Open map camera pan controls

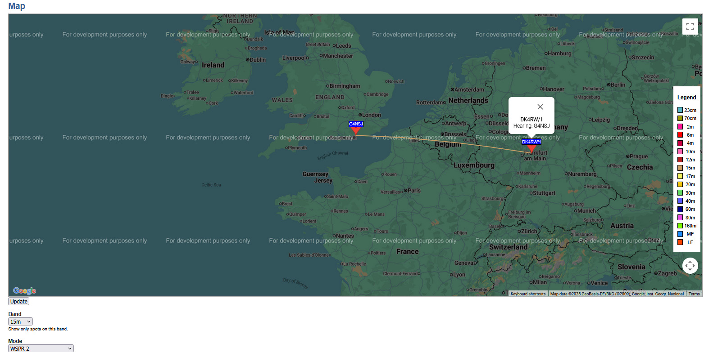point(690,266)
